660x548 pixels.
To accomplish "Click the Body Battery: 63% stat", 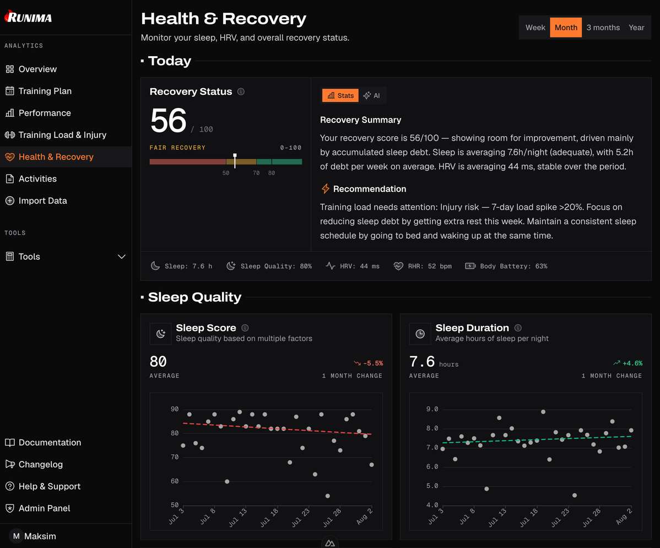I will pyautogui.click(x=506, y=266).
